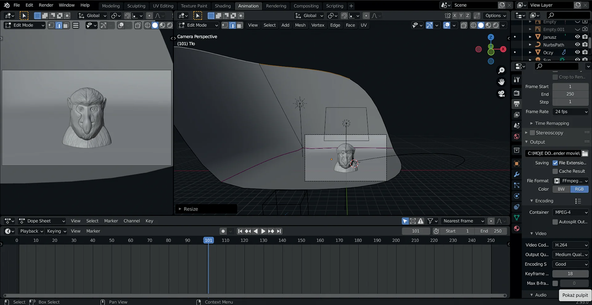Click the X-ray toggle in viewport header

(464, 25)
